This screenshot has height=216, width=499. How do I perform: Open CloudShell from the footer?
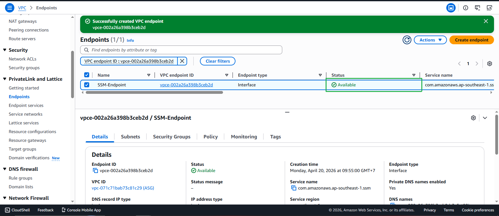click(x=17, y=210)
